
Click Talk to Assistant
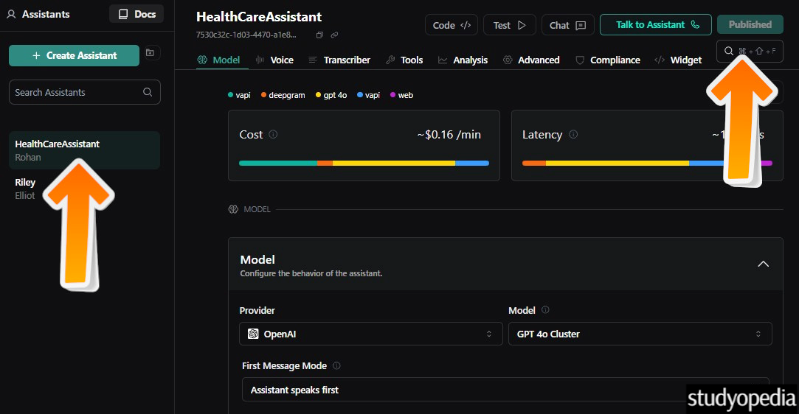point(656,24)
